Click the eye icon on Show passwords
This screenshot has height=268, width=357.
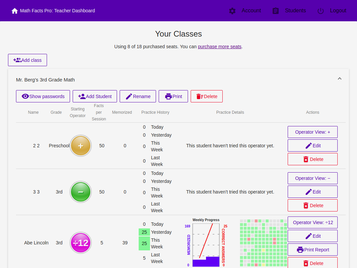25,96
